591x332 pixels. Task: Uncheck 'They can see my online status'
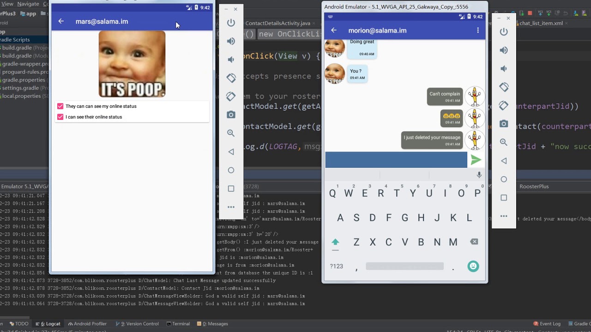60,106
